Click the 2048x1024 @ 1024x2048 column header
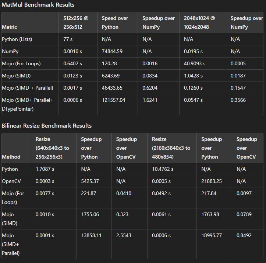The image size is (266, 263). point(199,23)
